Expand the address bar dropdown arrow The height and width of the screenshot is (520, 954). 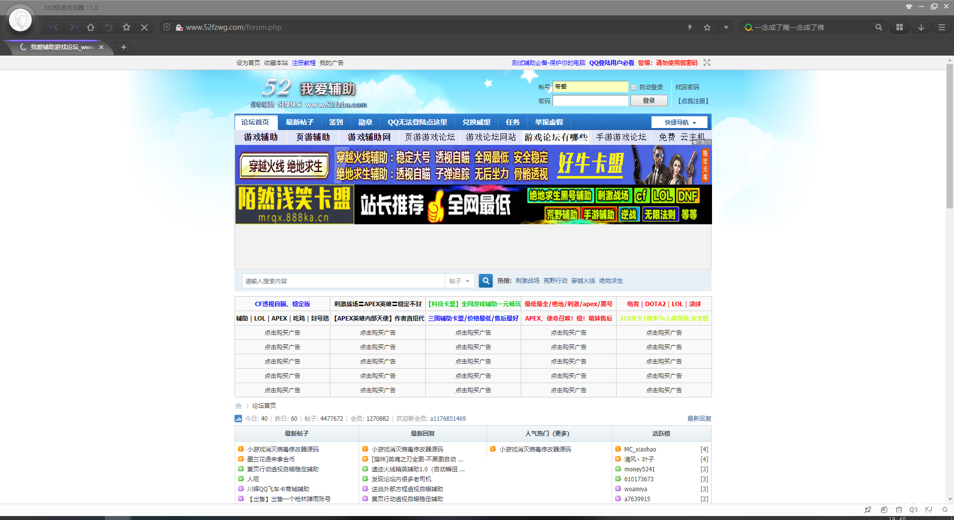click(x=726, y=27)
